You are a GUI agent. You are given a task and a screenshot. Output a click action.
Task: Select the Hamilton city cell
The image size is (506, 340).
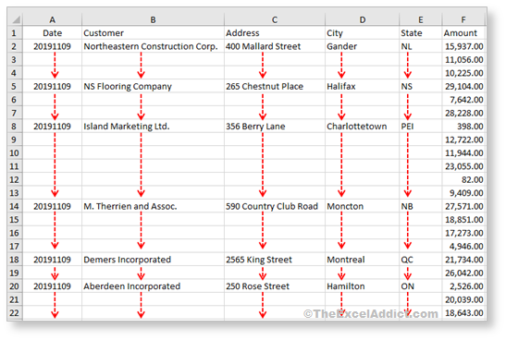(x=363, y=285)
